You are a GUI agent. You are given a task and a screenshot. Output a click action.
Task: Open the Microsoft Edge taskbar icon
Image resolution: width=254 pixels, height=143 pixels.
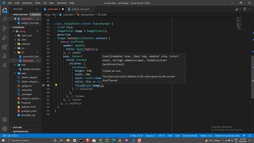pyautogui.click(x=114, y=140)
